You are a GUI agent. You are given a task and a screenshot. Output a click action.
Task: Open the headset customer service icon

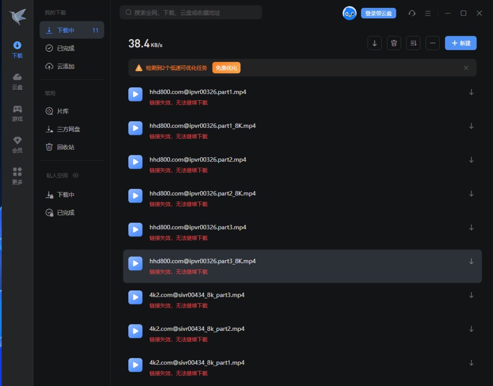[412, 13]
